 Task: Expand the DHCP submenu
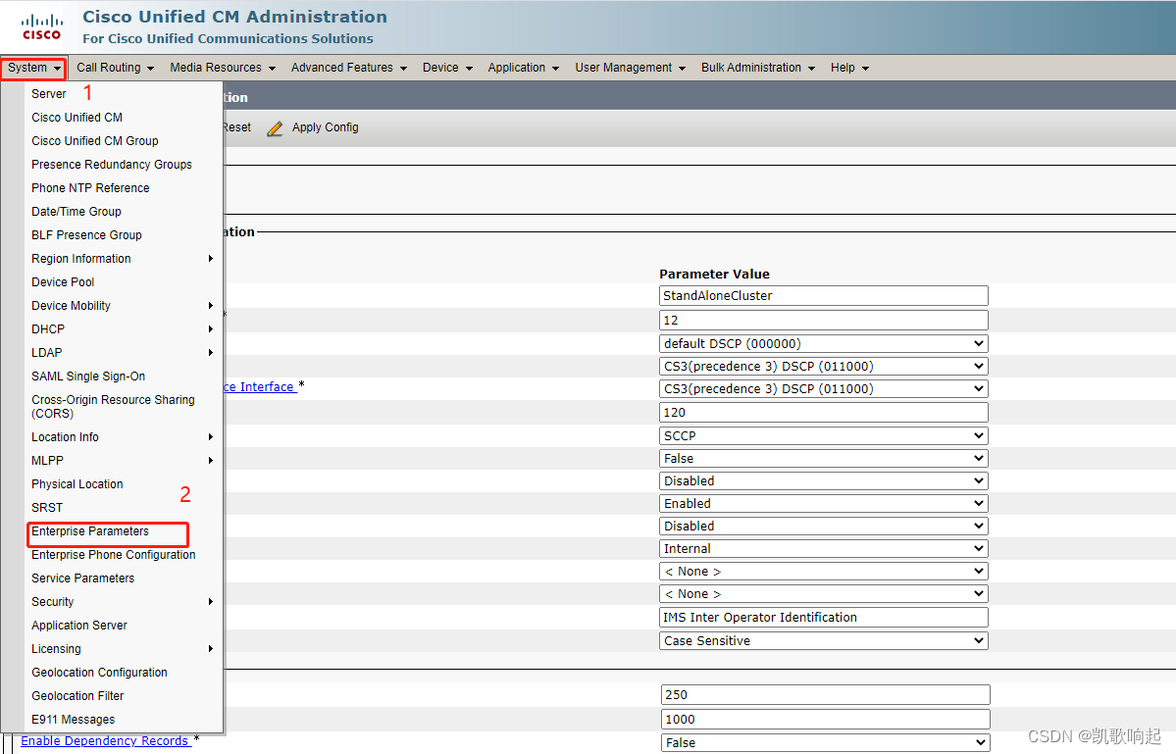coord(46,328)
